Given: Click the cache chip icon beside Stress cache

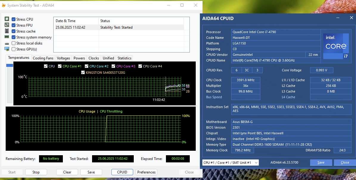Looking at the screenshot, I should [7, 31].
